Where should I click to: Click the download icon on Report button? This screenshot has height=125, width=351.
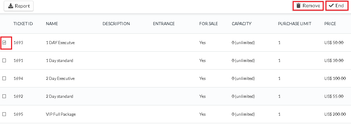(x=11, y=6)
